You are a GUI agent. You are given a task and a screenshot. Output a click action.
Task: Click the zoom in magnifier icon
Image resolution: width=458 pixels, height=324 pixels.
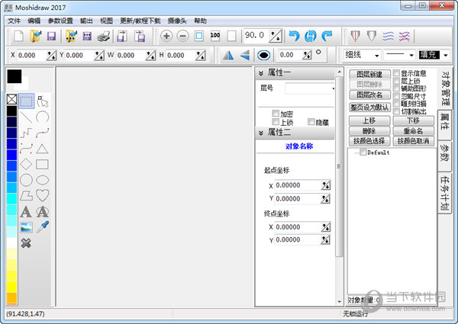click(166, 36)
